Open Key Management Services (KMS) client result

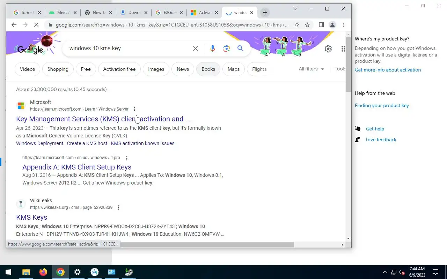(x=103, y=119)
